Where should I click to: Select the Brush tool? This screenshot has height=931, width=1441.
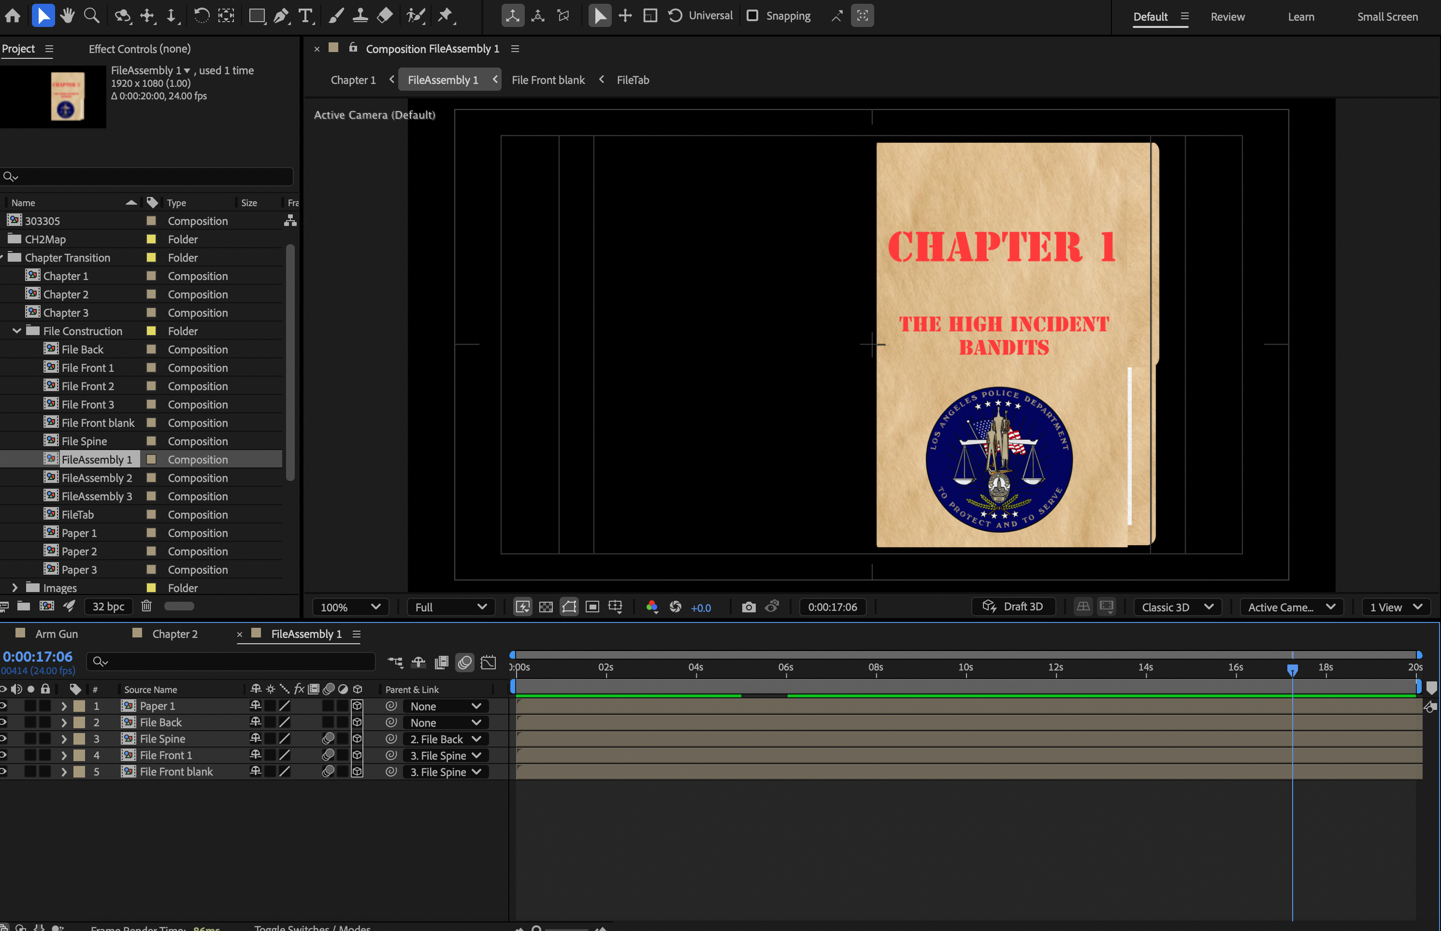[335, 16]
